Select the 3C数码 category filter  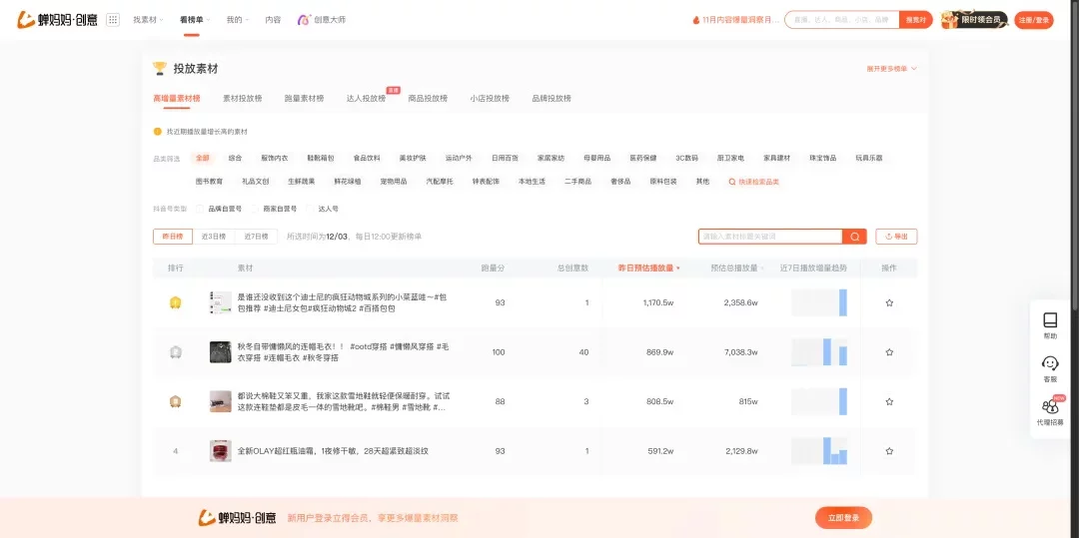tap(686, 158)
